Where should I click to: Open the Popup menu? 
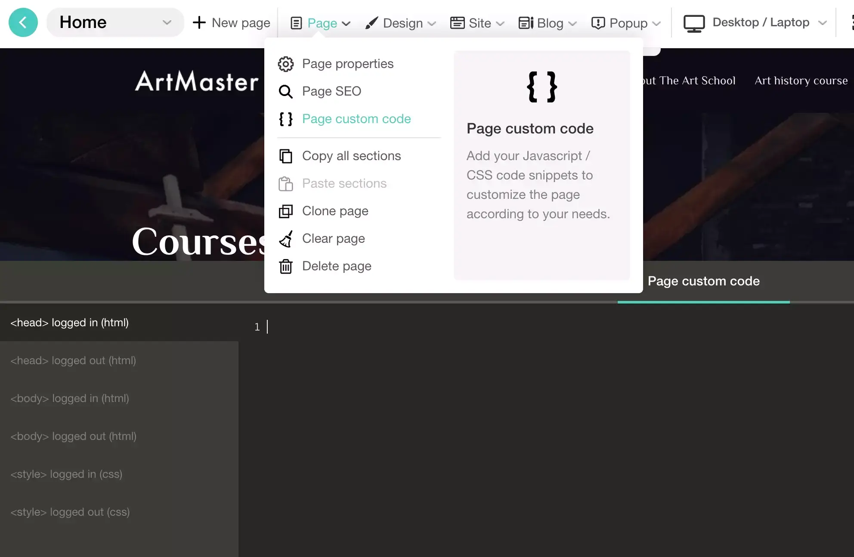628,23
